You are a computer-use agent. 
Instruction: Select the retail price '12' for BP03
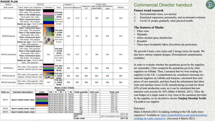point(86,54)
